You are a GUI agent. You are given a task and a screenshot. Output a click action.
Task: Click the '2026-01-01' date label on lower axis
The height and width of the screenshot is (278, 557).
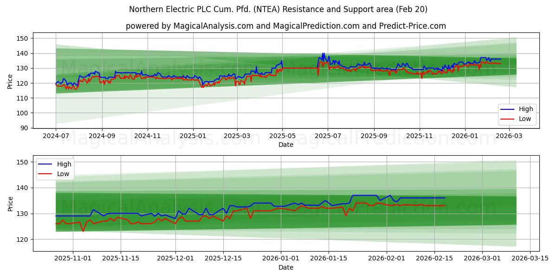tap(281, 259)
